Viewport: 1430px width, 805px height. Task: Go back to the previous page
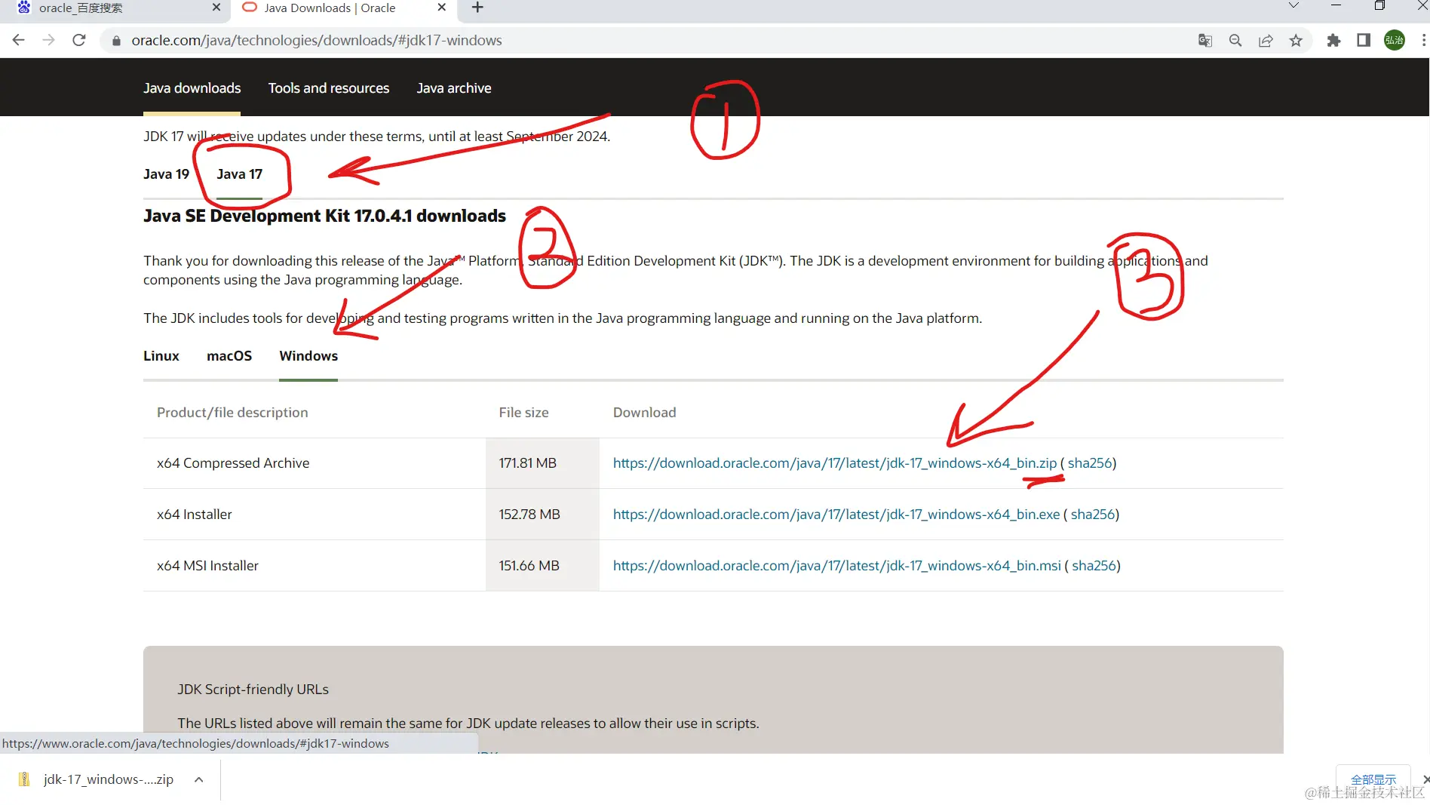19,40
